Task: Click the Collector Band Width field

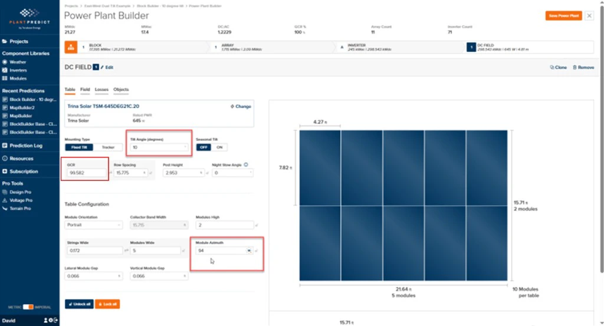Action: point(159,225)
